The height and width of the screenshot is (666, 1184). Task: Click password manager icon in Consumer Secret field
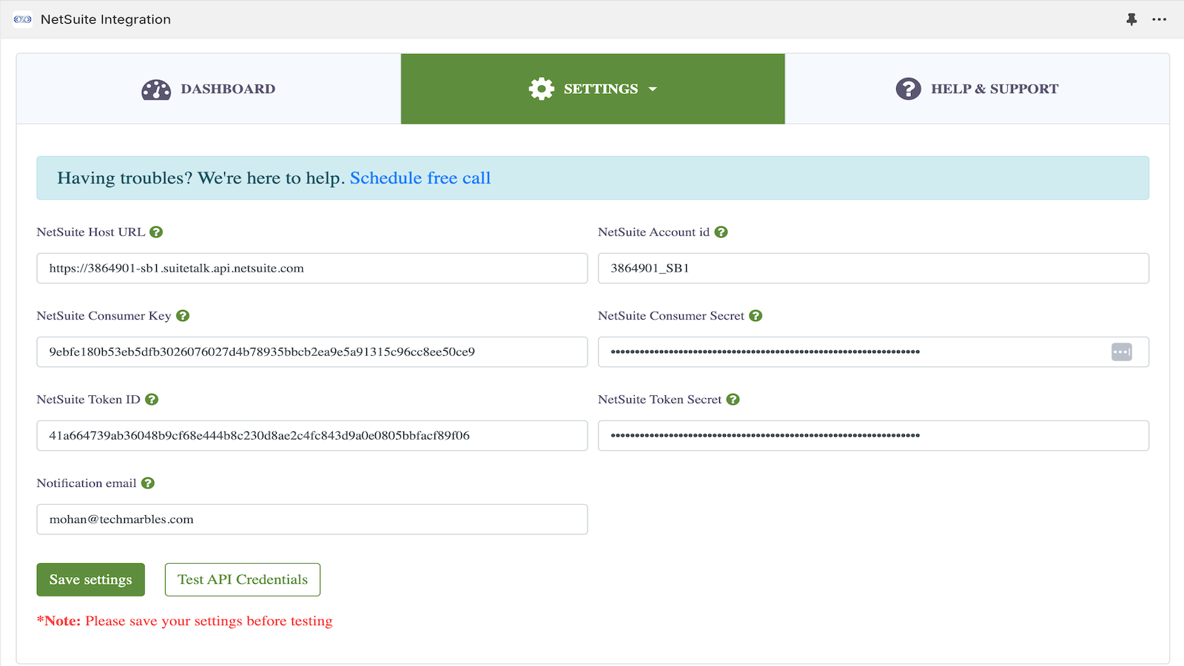tap(1122, 352)
